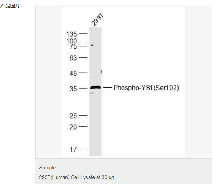
Task: Click the 20 kDa marker label
Action: point(73,127)
